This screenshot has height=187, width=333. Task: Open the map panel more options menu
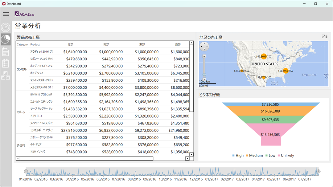point(327,37)
